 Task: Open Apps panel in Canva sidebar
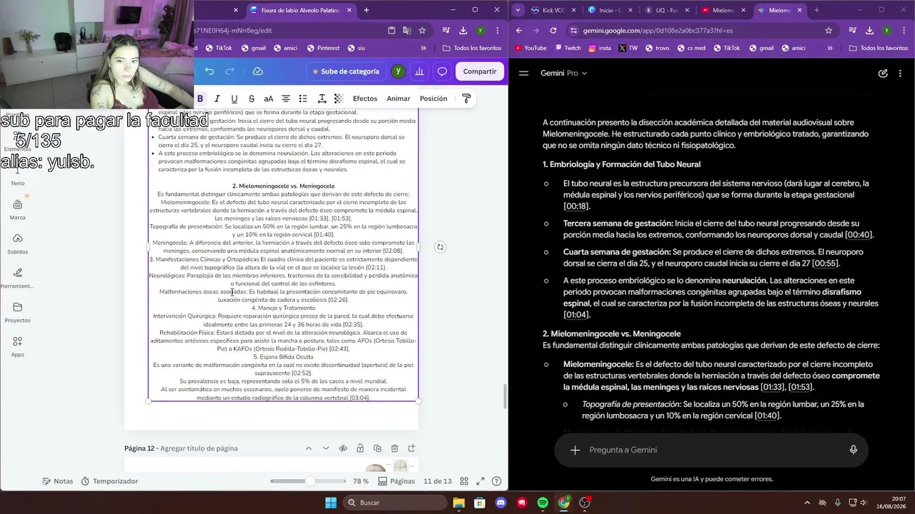17,346
